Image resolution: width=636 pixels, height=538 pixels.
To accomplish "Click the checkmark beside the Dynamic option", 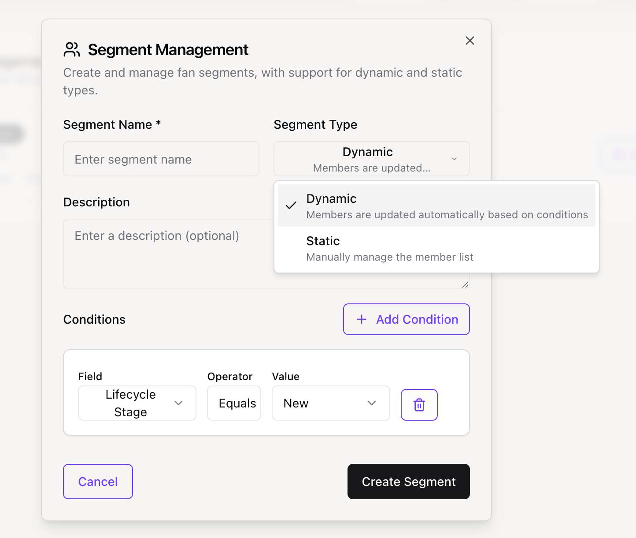I will (291, 205).
